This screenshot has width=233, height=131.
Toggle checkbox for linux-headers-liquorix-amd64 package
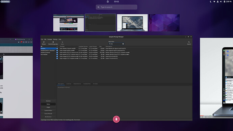tap(57, 48)
